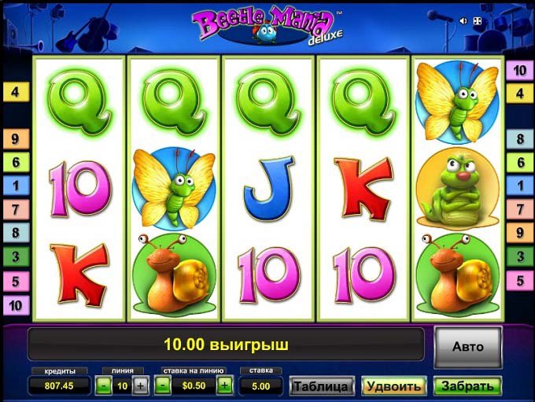Click Удвоить to gamble the win
This screenshot has height=402, width=535.
point(393,386)
